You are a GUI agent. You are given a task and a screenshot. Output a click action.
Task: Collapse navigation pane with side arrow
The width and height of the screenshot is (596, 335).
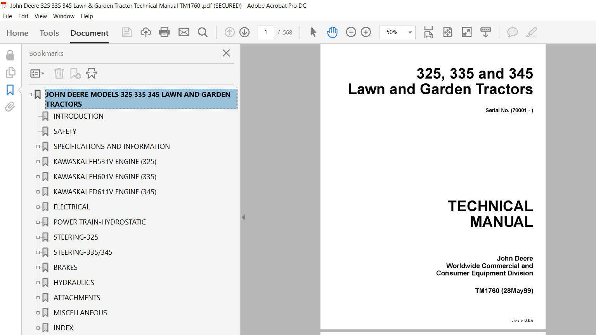click(x=243, y=217)
